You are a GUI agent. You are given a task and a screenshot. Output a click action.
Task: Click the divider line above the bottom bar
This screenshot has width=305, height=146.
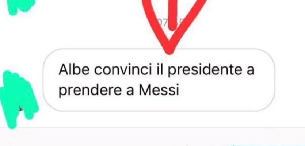[x=153, y=128]
